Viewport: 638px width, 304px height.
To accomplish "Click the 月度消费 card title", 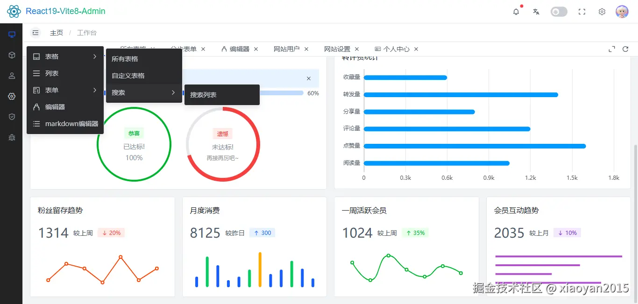I will [205, 211].
